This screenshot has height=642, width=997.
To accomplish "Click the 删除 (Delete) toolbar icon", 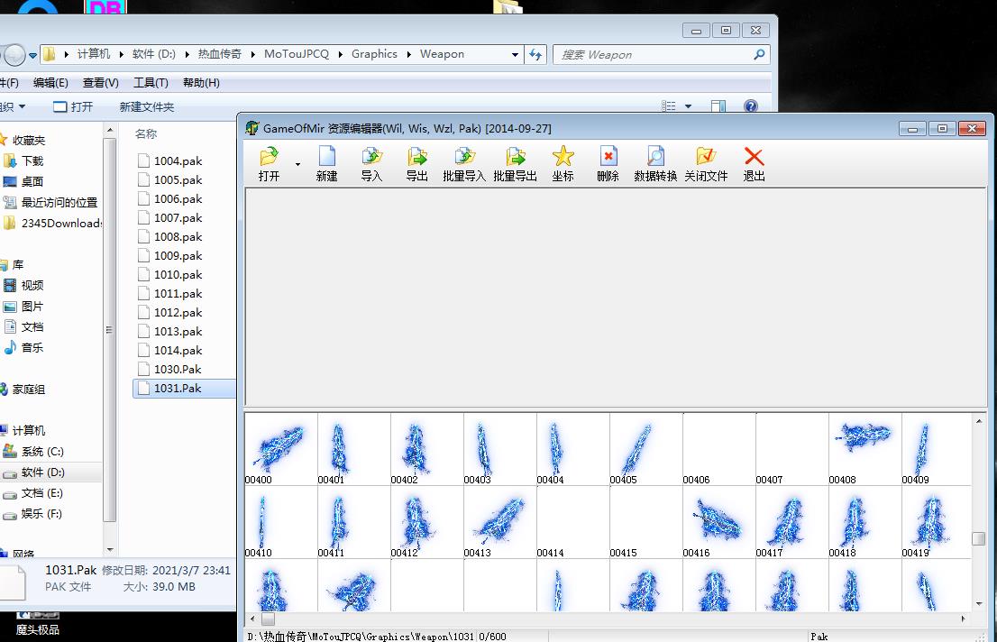I will click(608, 157).
